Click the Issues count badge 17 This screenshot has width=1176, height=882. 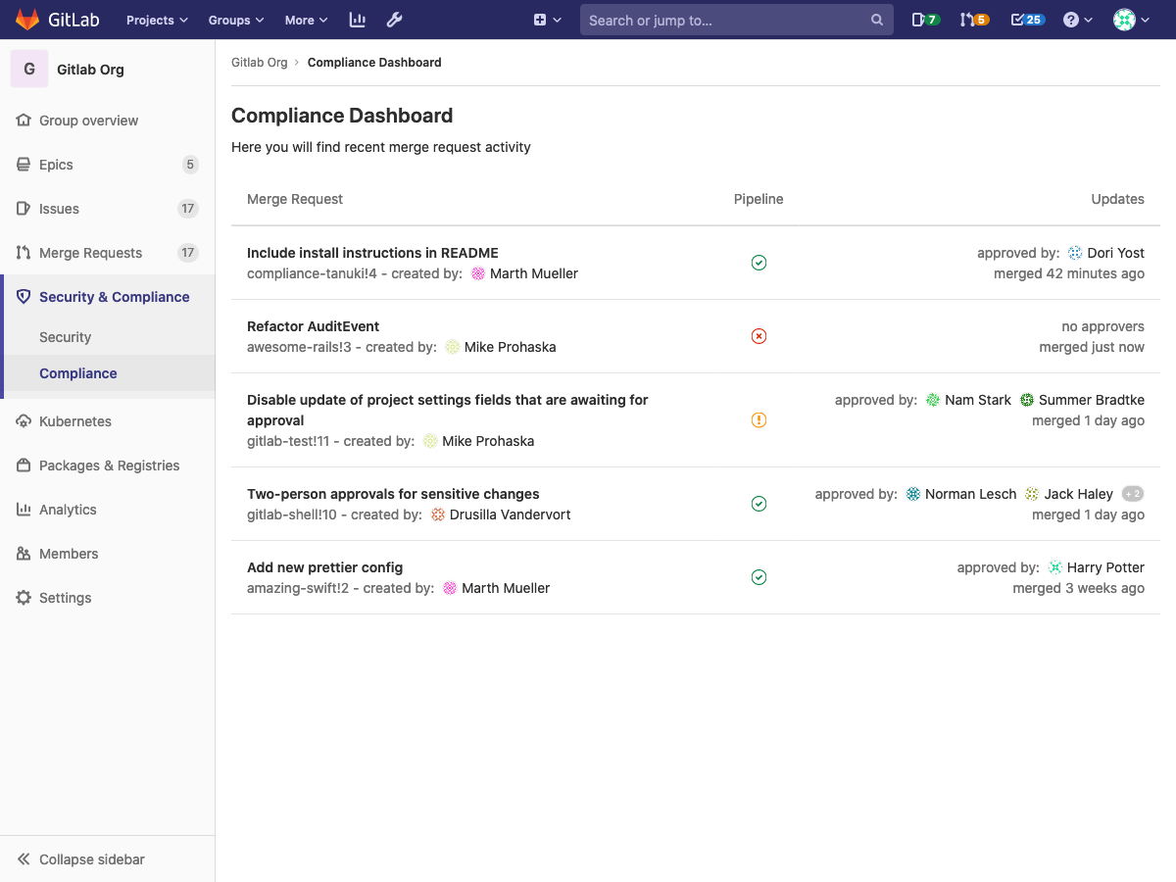[188, 209]
